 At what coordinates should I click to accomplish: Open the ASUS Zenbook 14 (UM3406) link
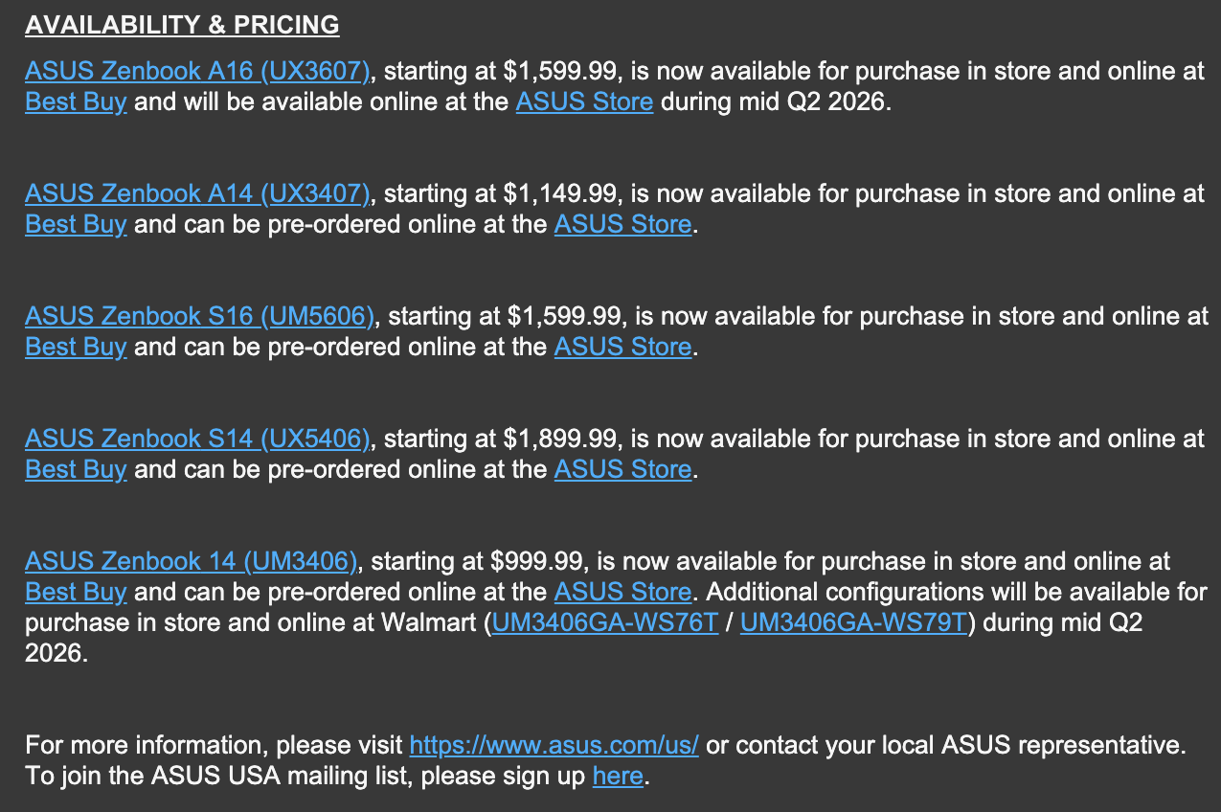coord(191,561)
